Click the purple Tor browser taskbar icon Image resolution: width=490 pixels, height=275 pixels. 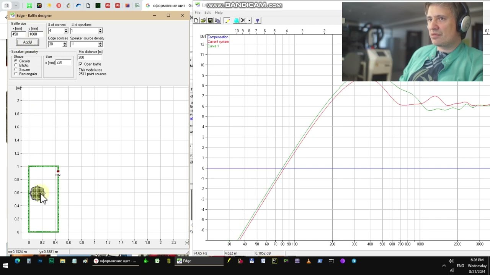pyautogui.click(x=343, y=261)
